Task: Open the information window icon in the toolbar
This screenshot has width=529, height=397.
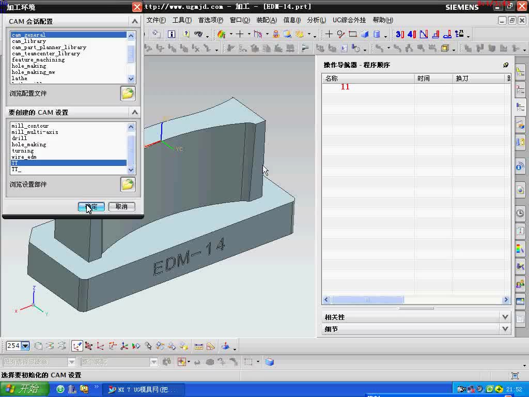Action: tap(172, 34)
